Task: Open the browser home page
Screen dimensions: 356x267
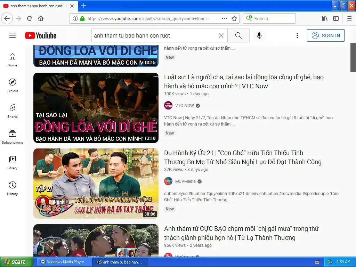Action: [41, 18]
